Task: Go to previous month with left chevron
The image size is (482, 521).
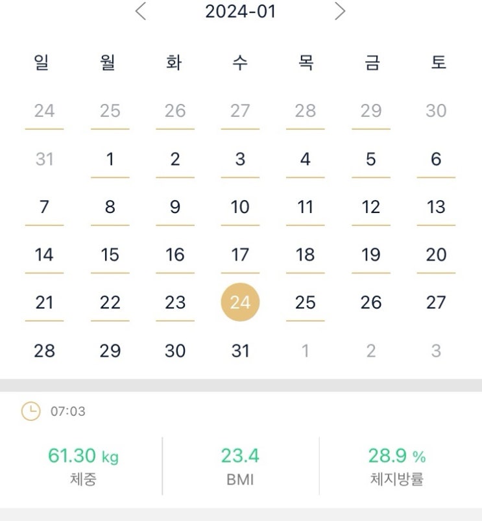Action: pos(141,11)
